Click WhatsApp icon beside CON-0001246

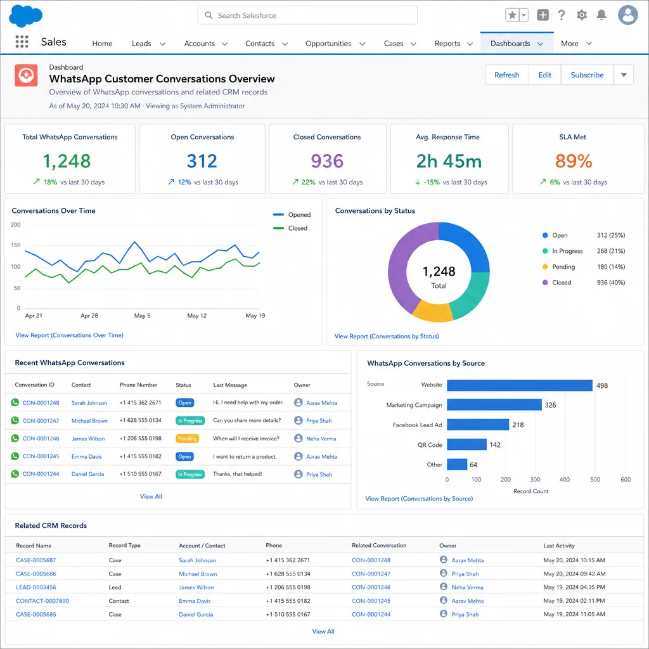pyautogui.click(x=15, y=438)
